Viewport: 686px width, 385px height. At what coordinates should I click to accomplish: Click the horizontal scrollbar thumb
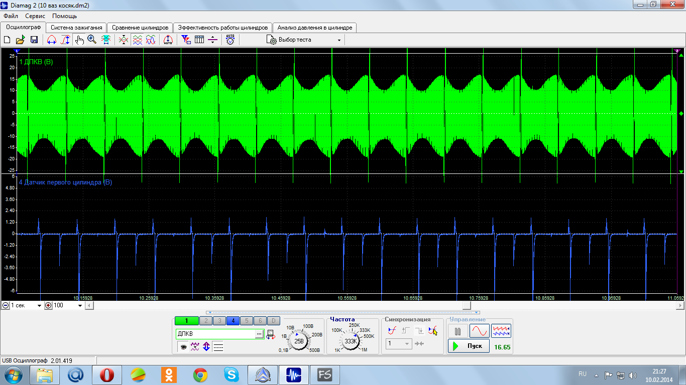point(467,305)
